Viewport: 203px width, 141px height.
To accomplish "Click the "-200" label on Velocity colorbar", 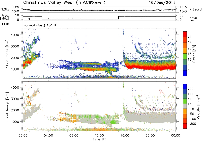I will [x=192, y=124].
